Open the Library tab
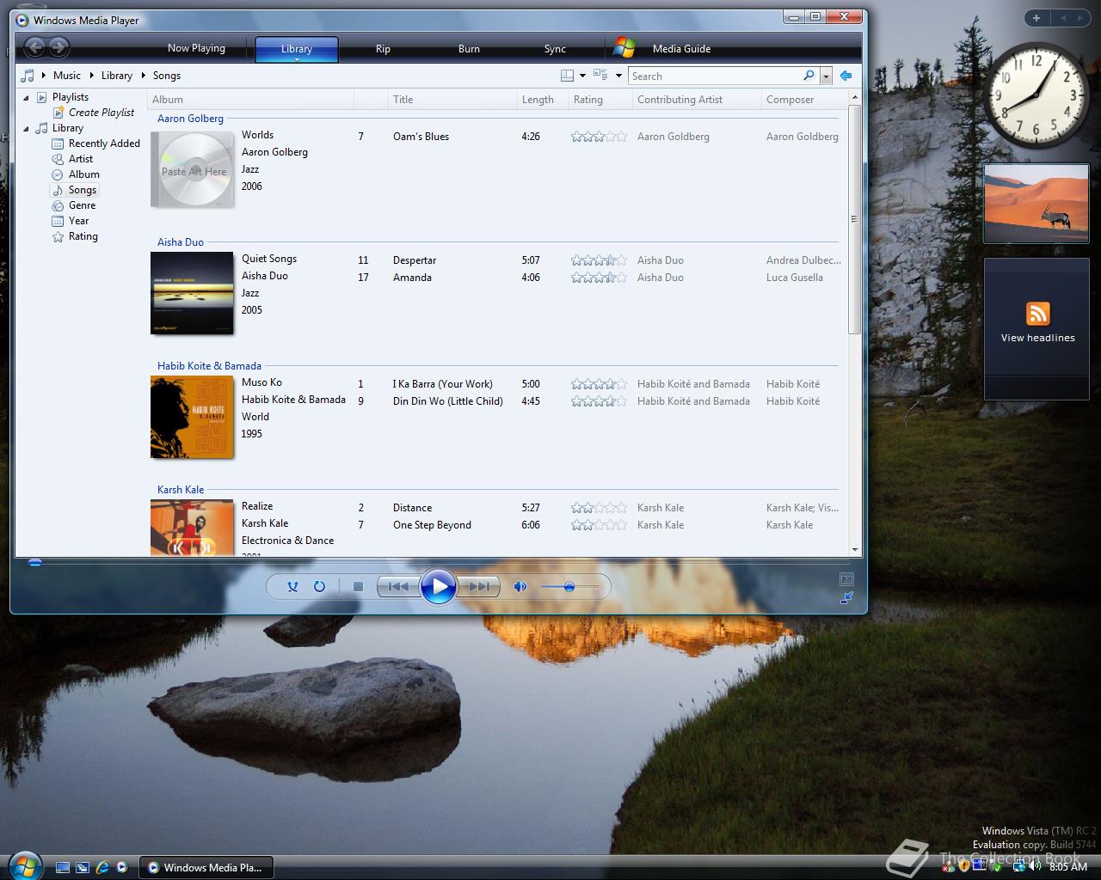This screenshot has height=880, width=1101. pos(297,49)
